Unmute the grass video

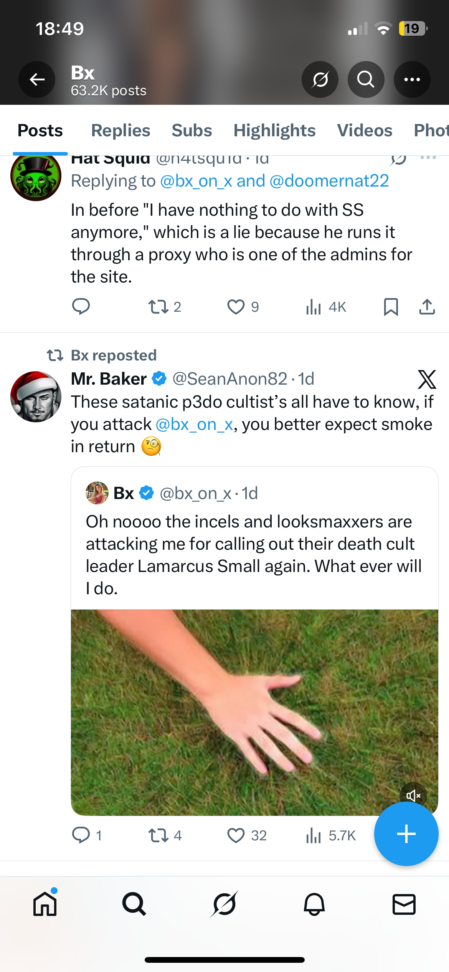[x=413, y=795]
